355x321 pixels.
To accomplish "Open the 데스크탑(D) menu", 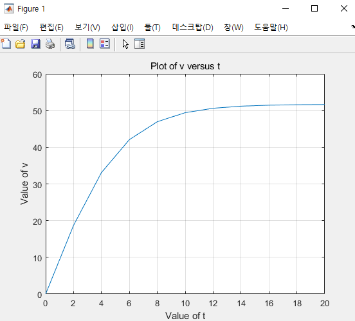I will [193, 28].
